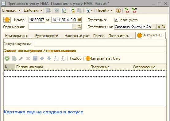The image size is (170, 121).
Task: Click the copy document icon with green plus
Action: click(64, 11)
